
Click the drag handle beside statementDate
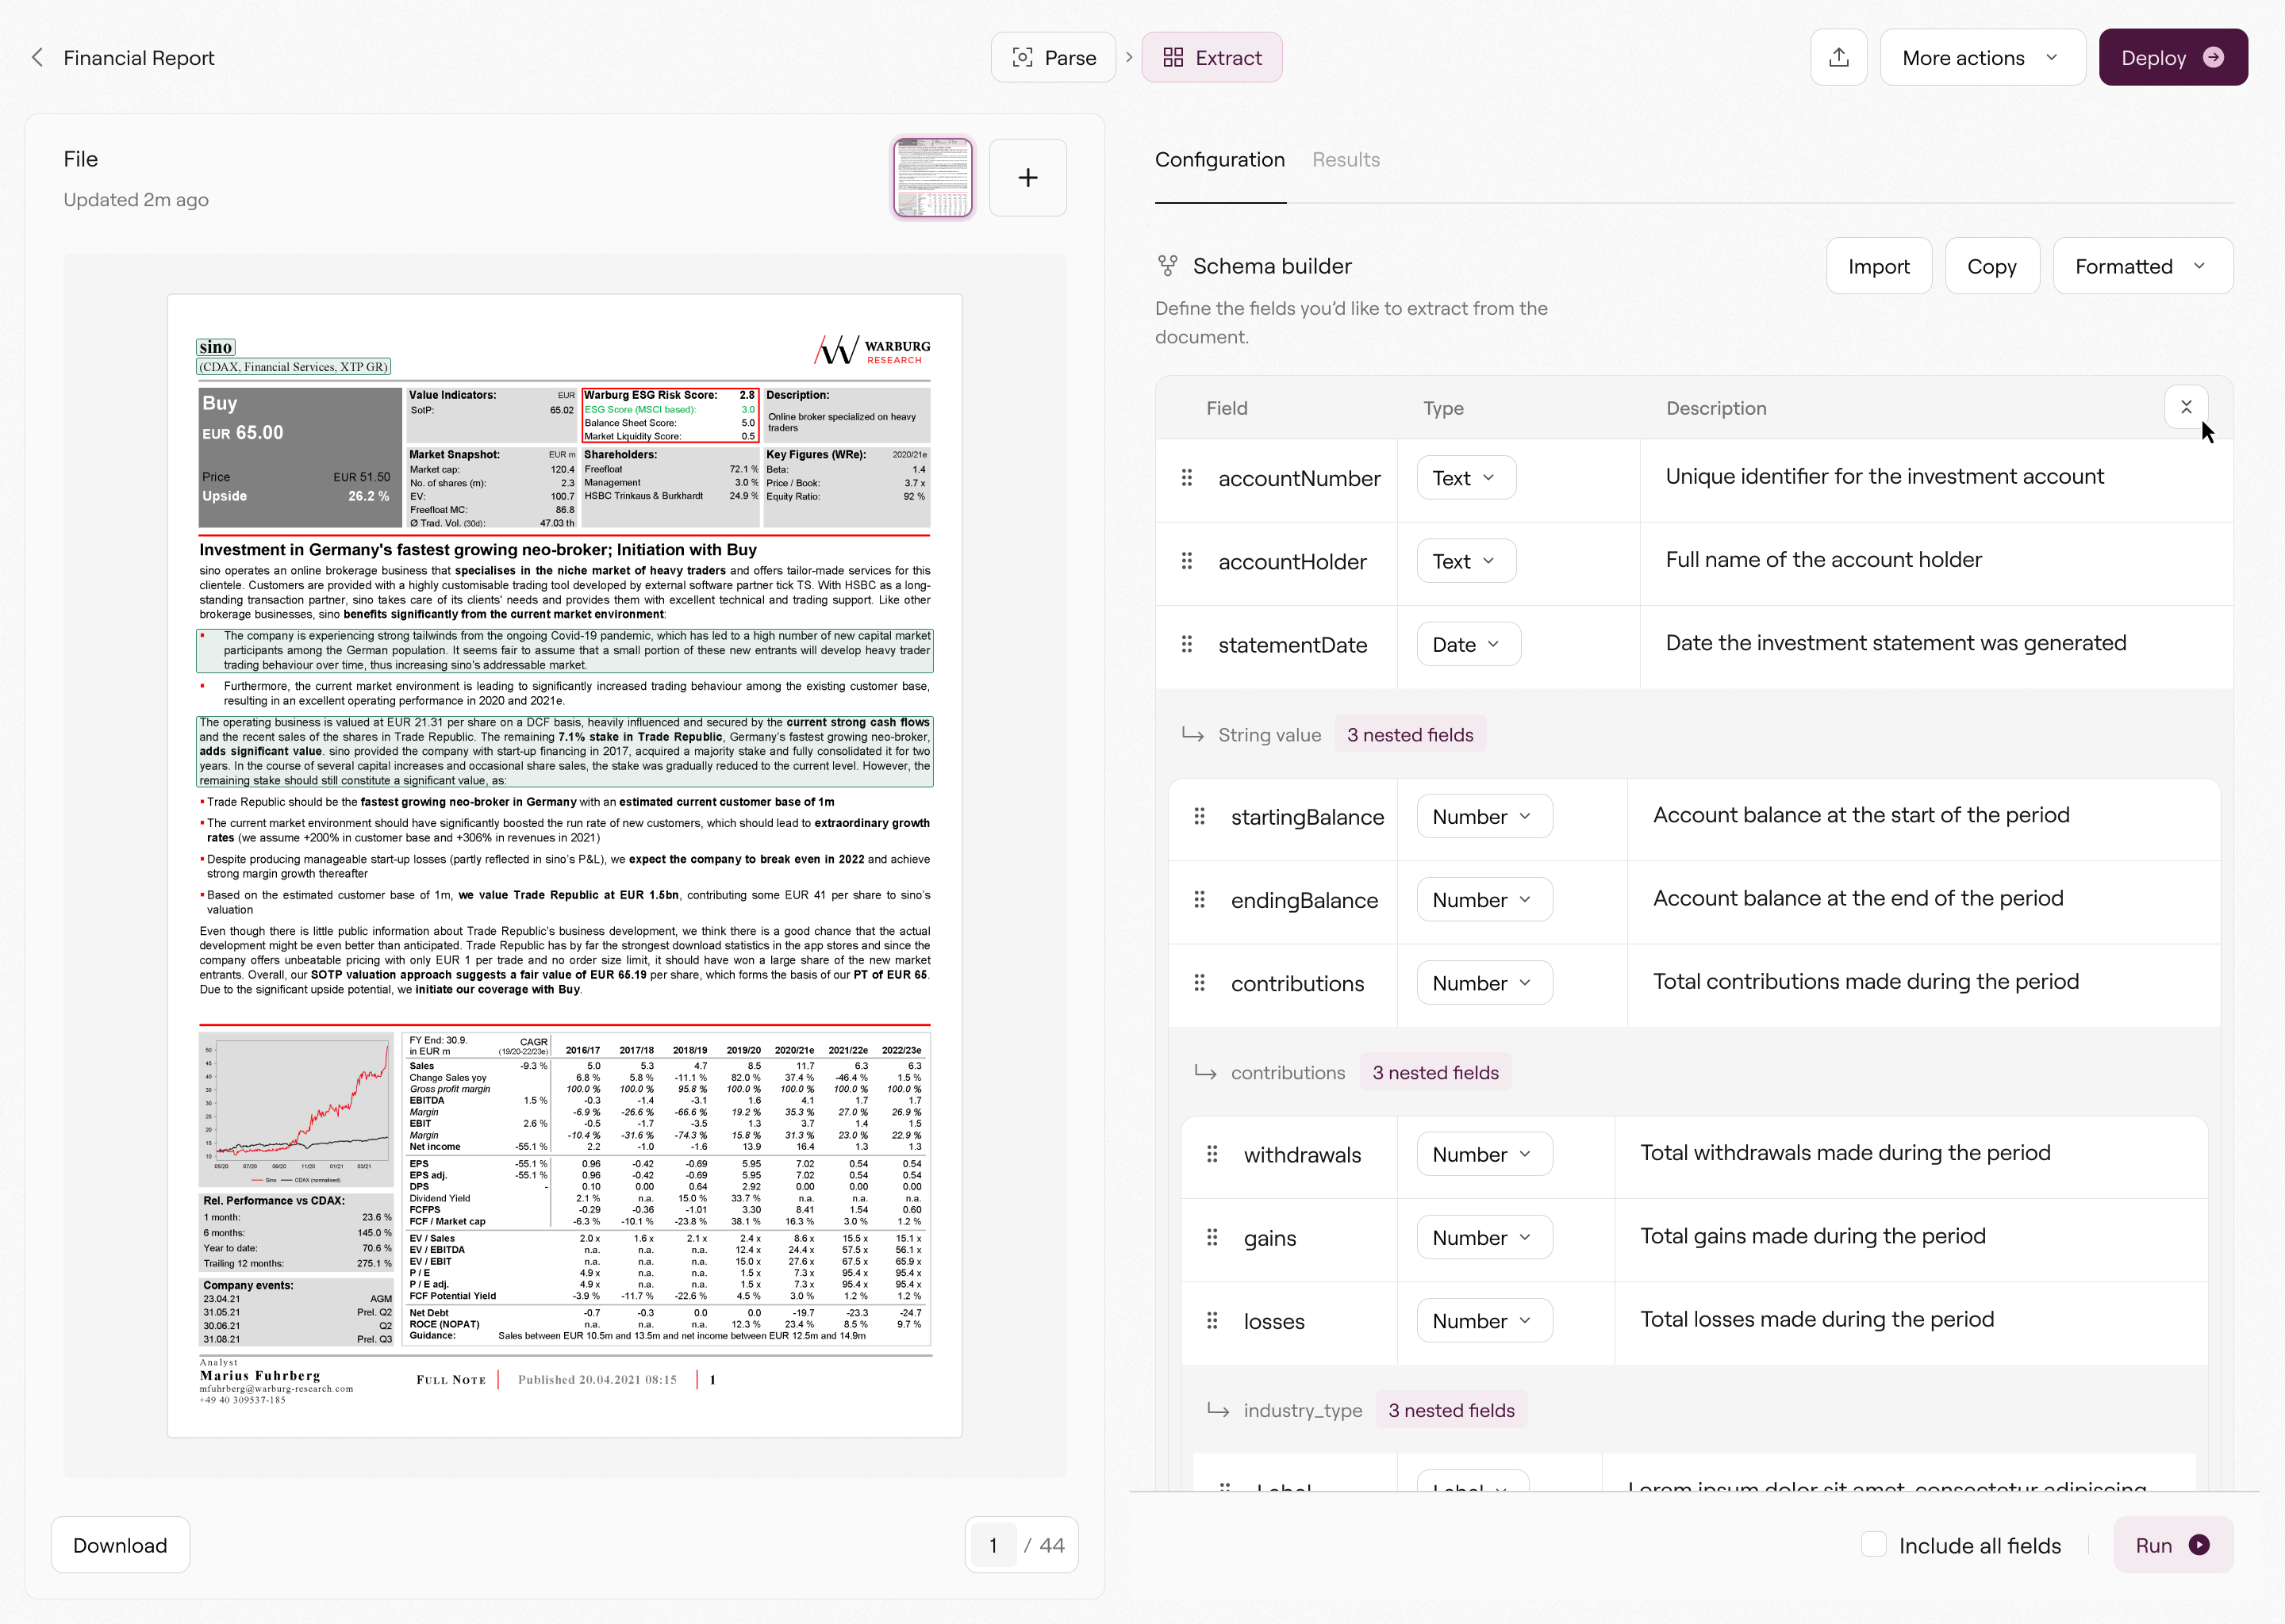click(1186, 644)
